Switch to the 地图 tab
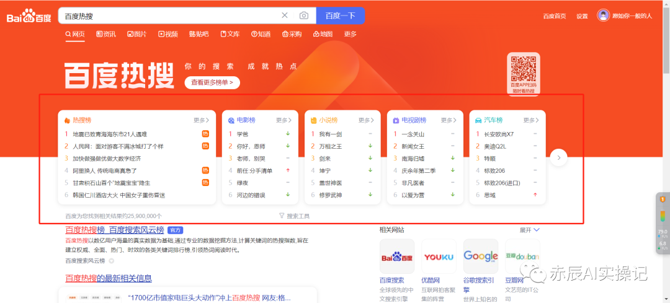Viewport: 670px width, 303px height. point(323,34)
